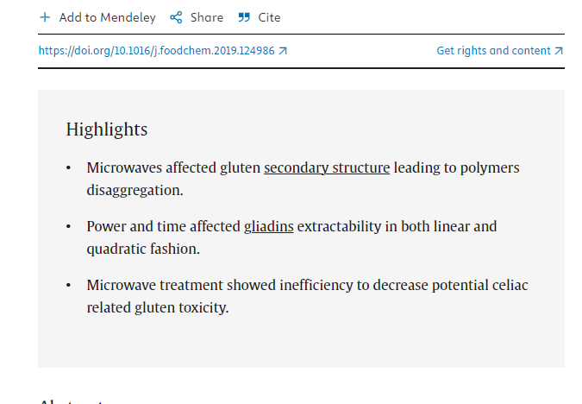The image size is (582, 404).
Task: Click the bullet point before 'Microwaves affected gluten'
Action: tap(69, 167)
